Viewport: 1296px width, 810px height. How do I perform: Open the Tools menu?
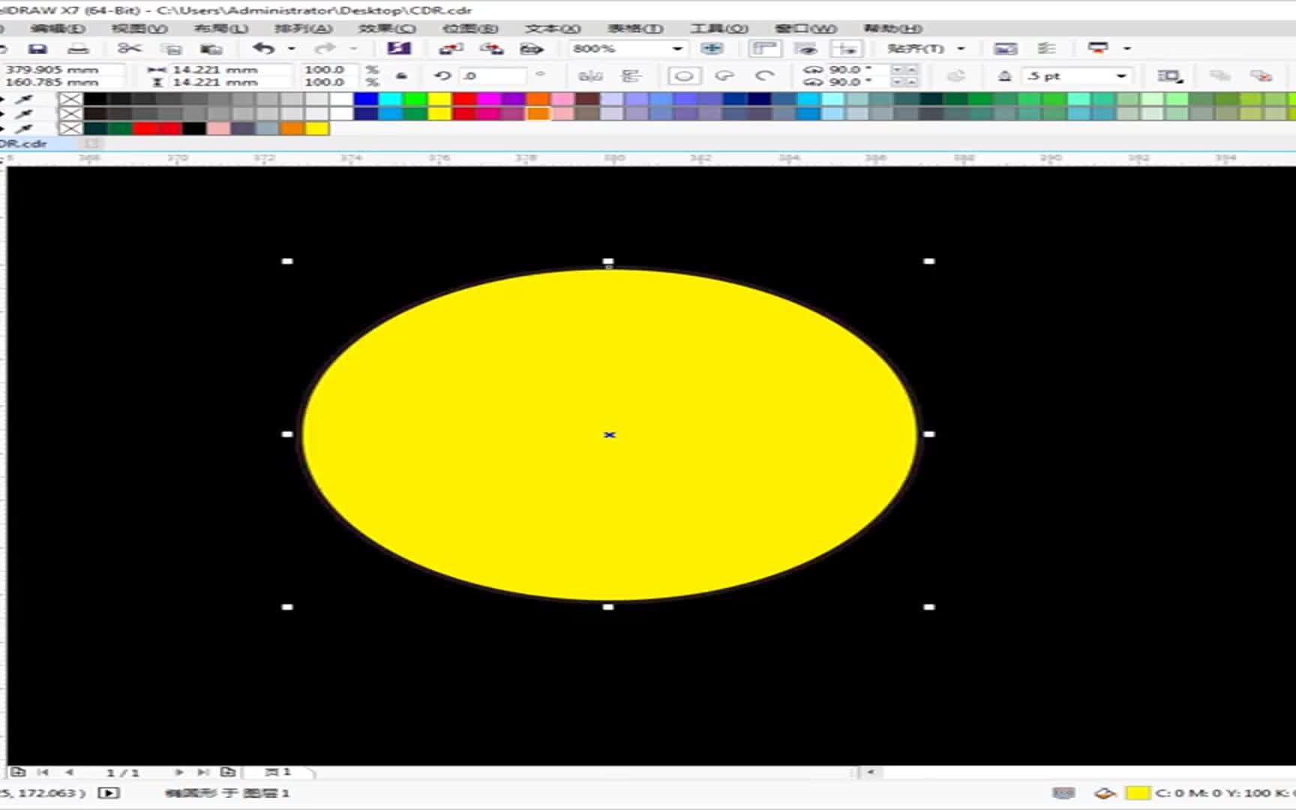(x=719, y=28)
